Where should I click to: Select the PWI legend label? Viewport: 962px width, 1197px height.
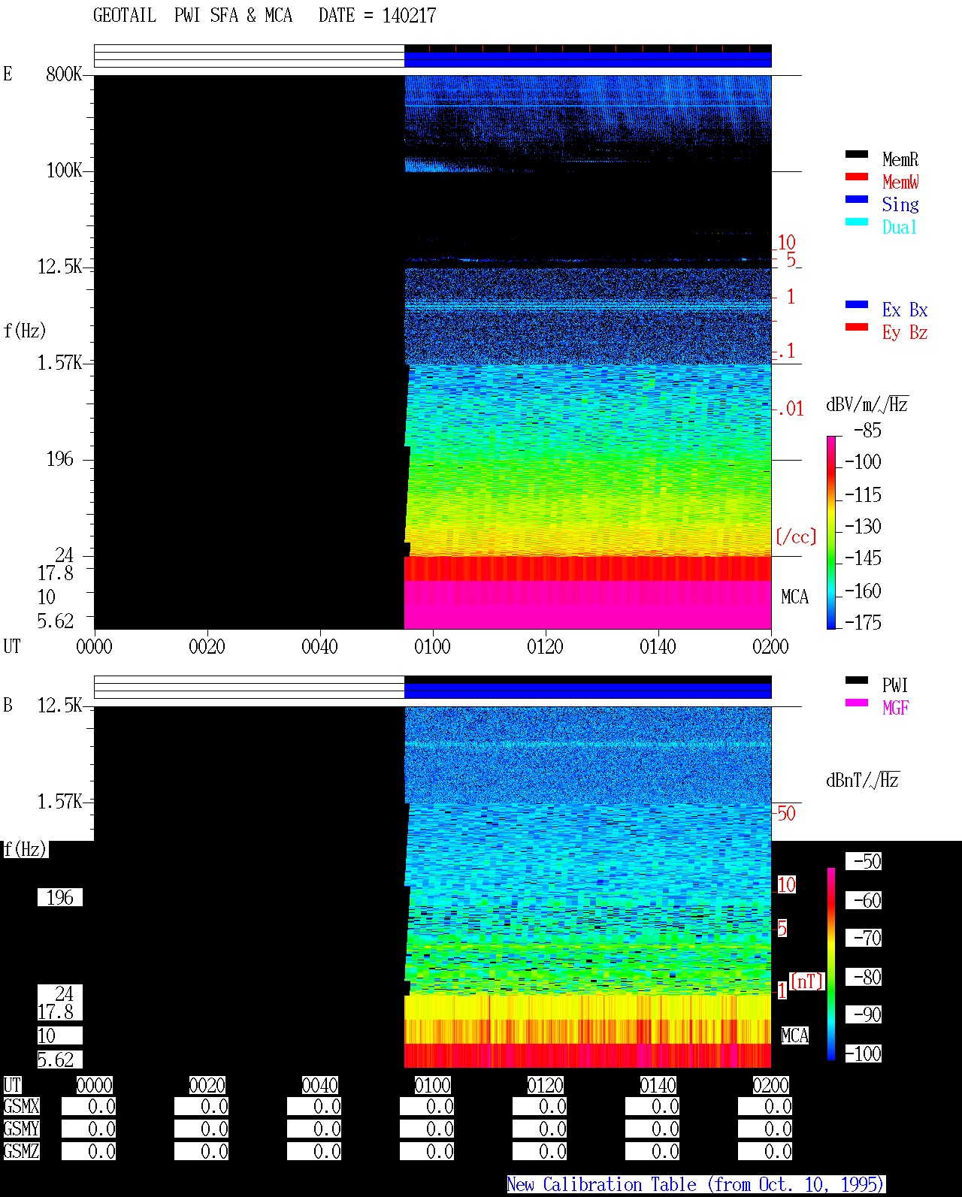(x=896, y=685)
